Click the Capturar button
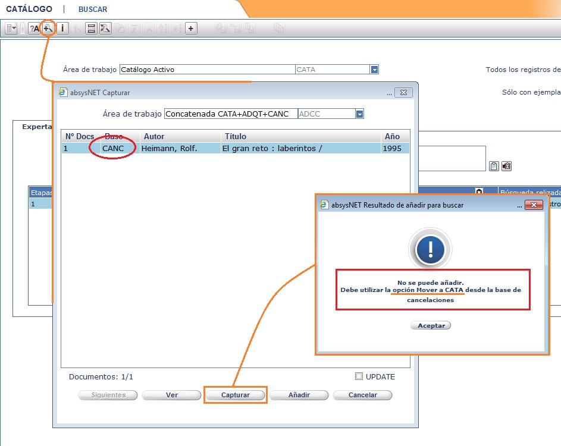This screenshot has height=446, width=561. [235, 395]
